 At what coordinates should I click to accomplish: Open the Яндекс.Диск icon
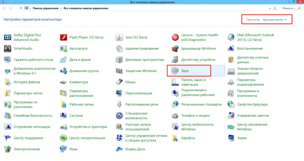tap(119, 149)
